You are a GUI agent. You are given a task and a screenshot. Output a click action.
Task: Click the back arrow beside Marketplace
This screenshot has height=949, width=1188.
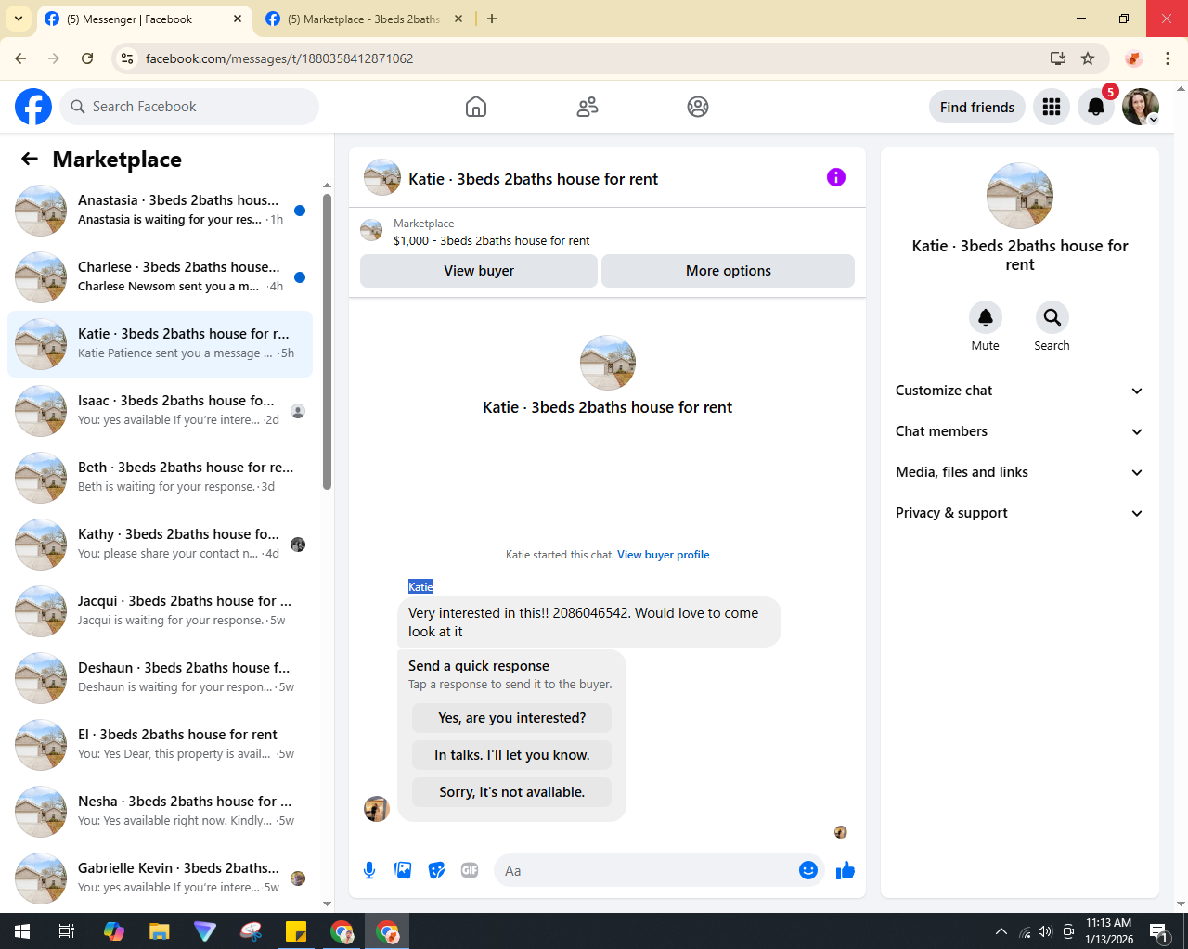pyautogui.click(x=30, y=159)
